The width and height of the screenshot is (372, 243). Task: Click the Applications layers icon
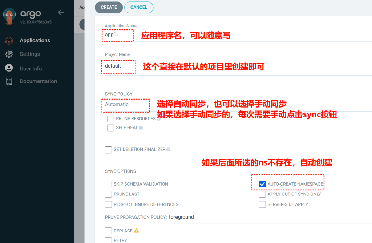(x=9, y=41)
